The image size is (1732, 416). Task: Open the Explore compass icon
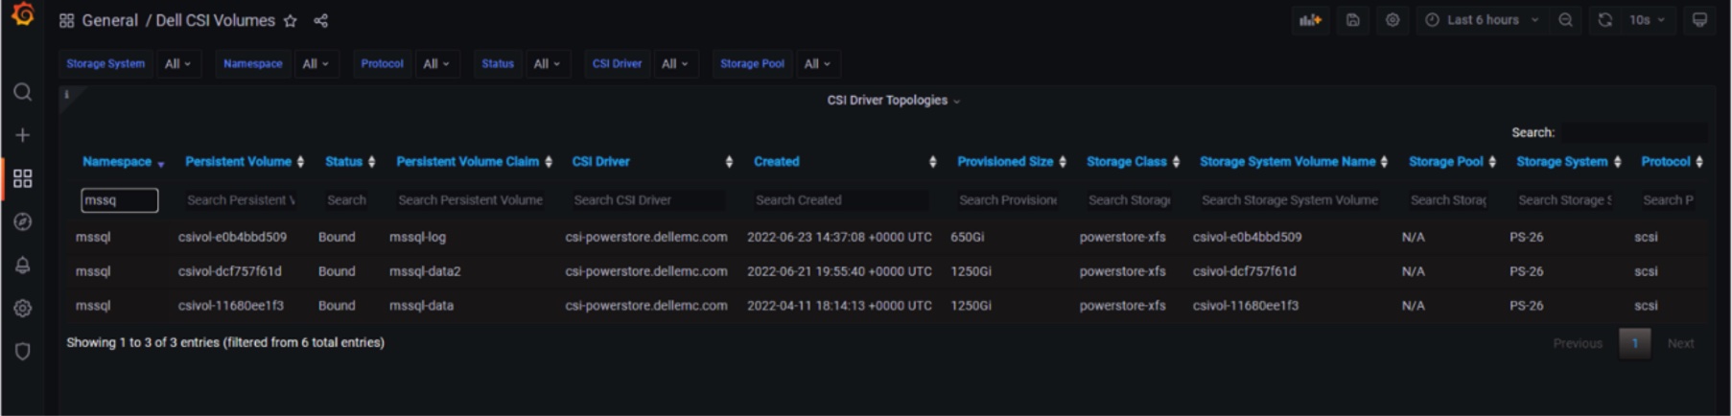coord(23,221)
